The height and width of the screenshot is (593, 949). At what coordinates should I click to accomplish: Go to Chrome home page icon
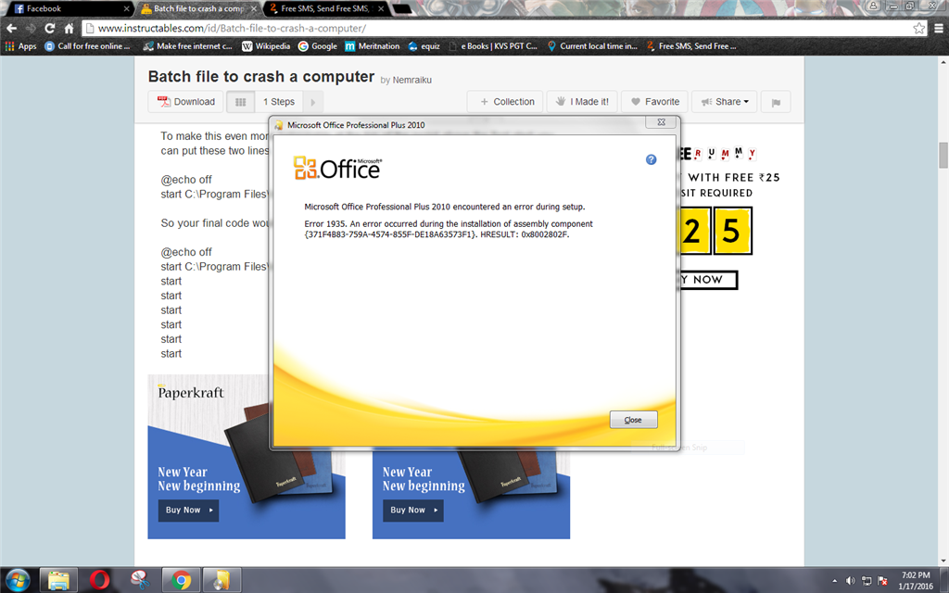pos(69,29)
